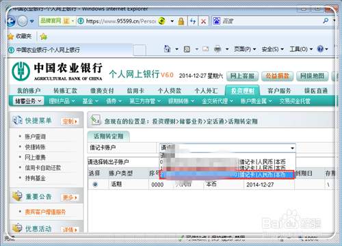The image size is (342, 246).
Task: Open the address bar history dropdown arrow
Action: (x=172, y=21)
